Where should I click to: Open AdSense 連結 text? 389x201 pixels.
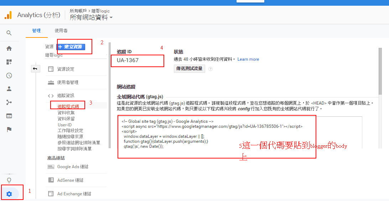tap(70, 180)
